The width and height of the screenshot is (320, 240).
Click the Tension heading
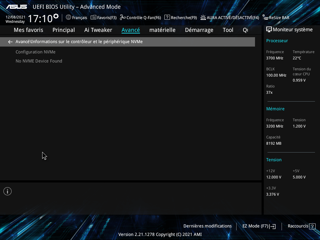point(274,160)
